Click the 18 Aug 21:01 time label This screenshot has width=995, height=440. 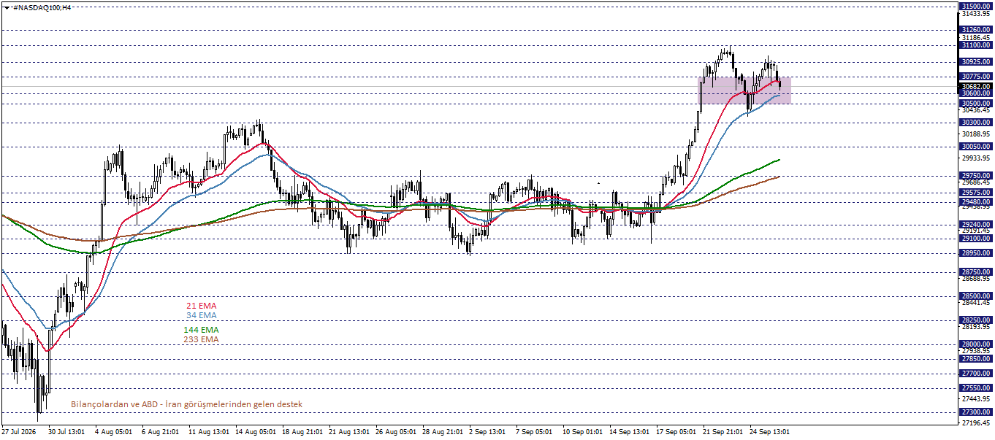[301, 432]
